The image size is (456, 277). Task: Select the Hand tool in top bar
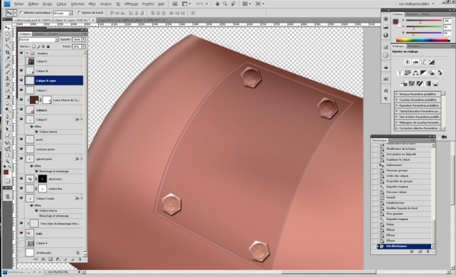(x=217, y=4)
